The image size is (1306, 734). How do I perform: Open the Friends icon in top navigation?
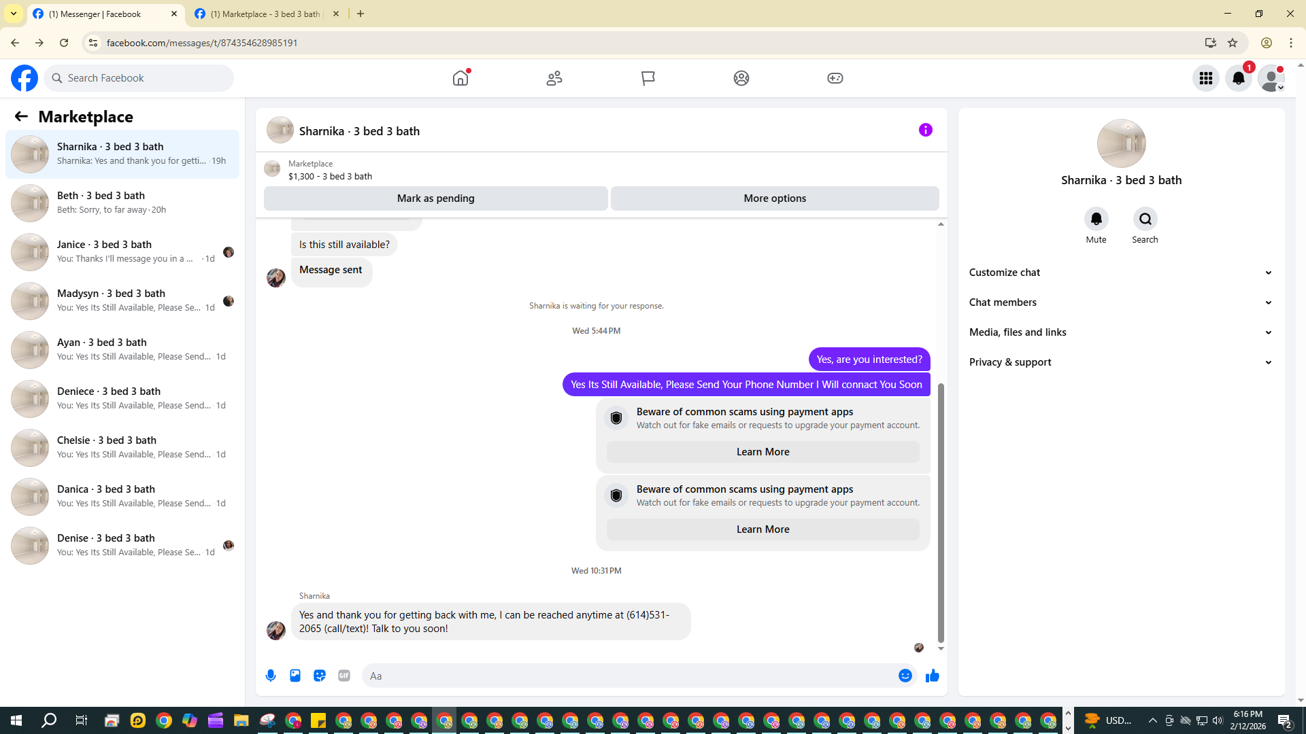point(554,78)
